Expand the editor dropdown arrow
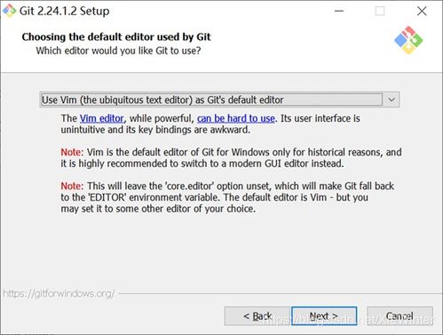Image resolution: width=443 pixels, height=335 pixels. pyautogui.click(x=392, y=100)
